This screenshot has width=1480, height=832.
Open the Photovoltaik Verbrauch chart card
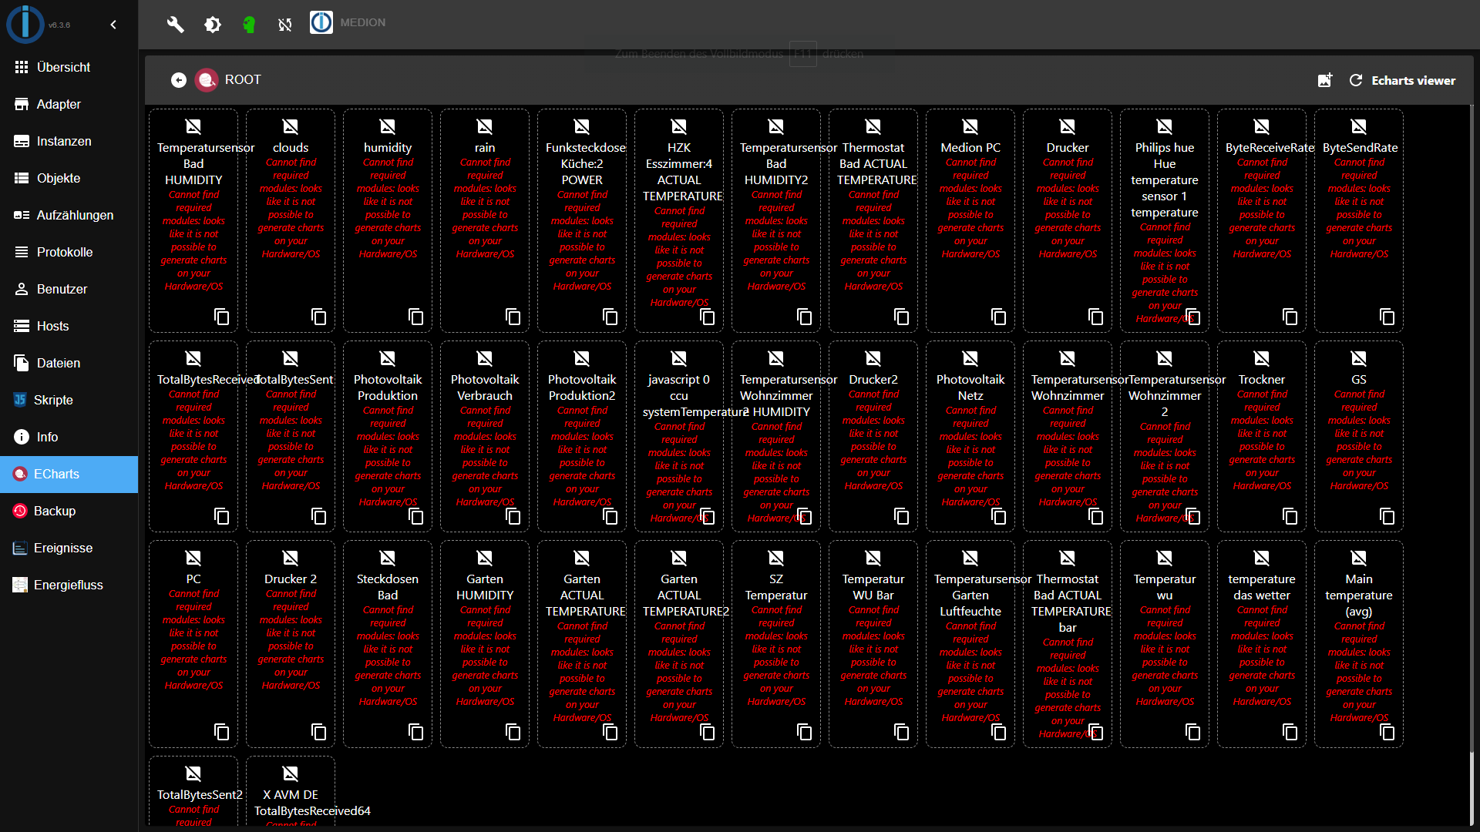point(485,436)
